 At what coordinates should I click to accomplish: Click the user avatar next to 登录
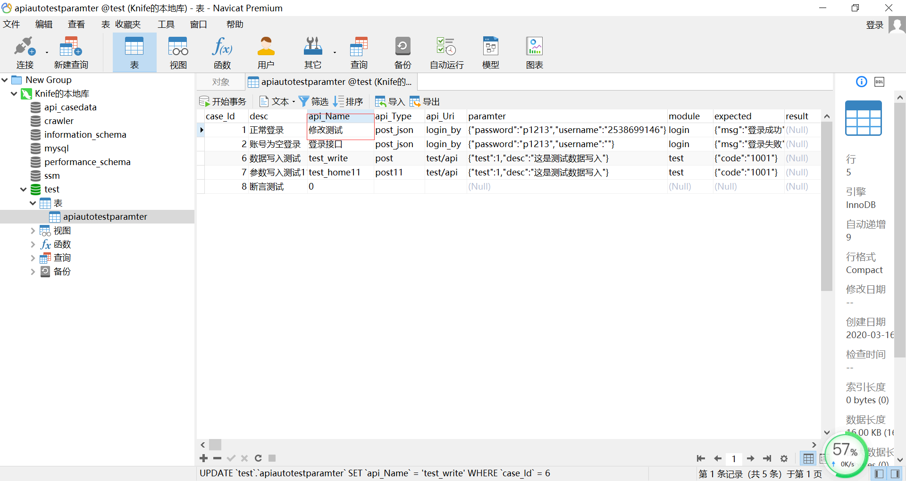(897, 25)
